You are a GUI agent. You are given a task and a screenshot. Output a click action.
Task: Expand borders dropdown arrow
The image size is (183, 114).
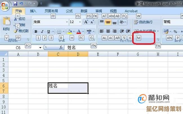click(x=64, y=32)
